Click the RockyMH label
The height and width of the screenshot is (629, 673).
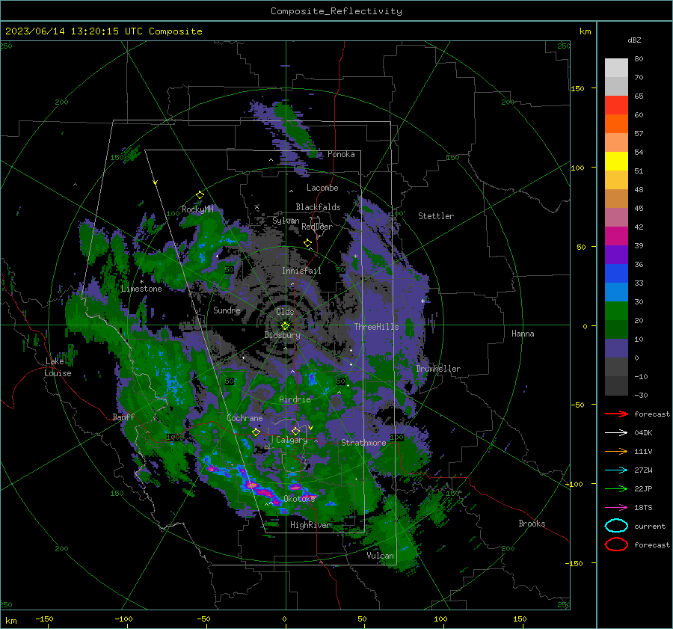(x=197, y=209)
